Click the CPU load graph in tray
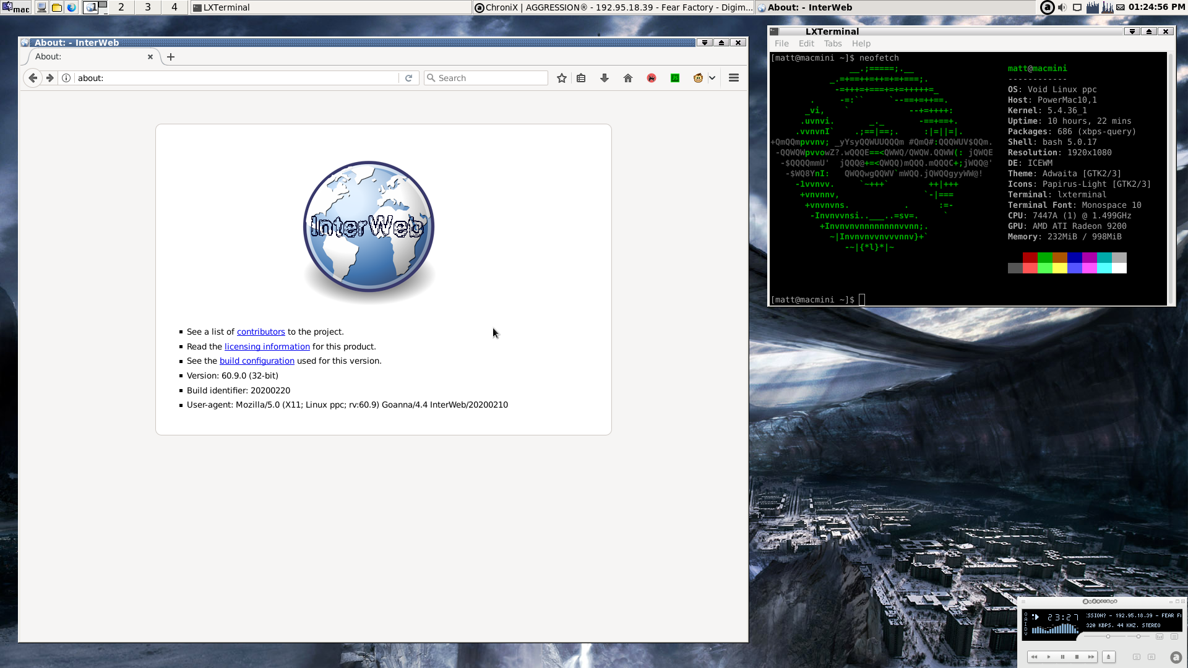This screenshot has width=1188, height=668. (1108, 7)
